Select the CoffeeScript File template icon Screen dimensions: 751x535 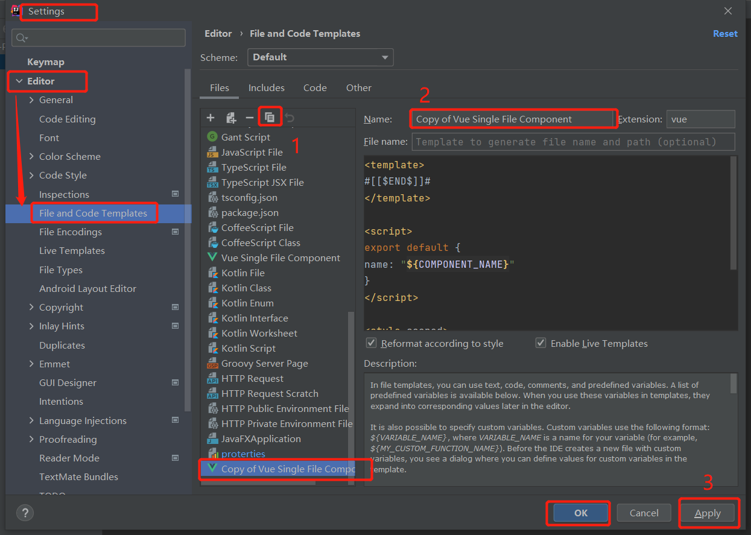[x=212, y=227]
